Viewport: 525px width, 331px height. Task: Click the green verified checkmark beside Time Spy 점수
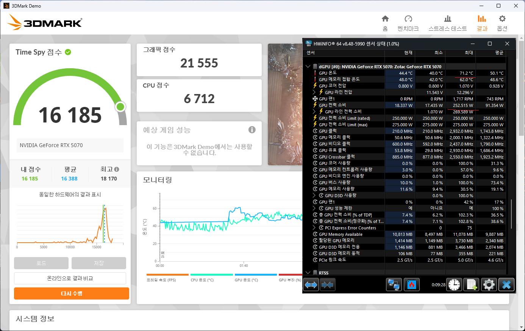pos(68,52)
